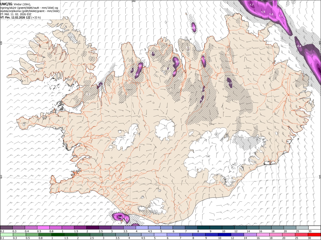Select dark teal swatch labeled 9, upper legend

pos(216,228)
